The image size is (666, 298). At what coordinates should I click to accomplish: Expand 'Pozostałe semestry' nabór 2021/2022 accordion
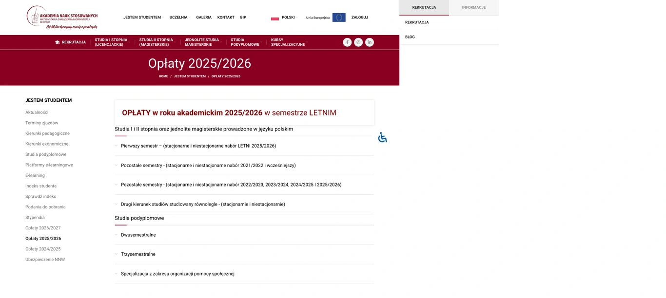(244, 166)
